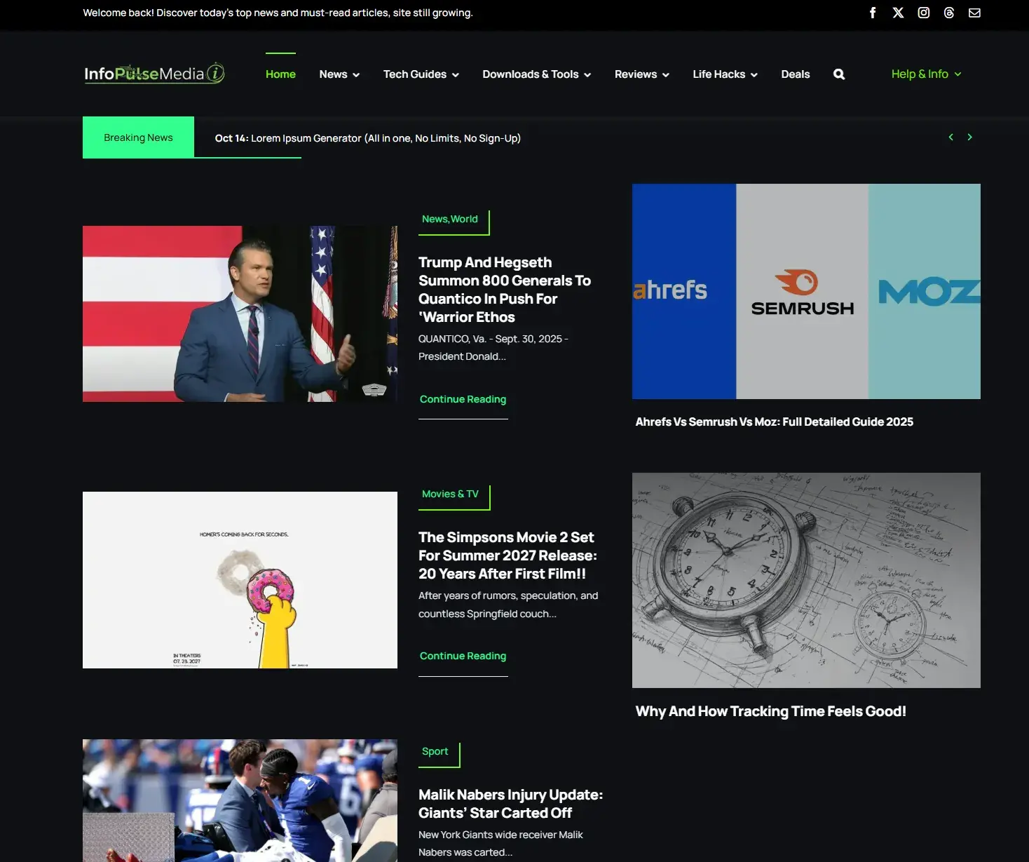This screenshot has height=862, width=1029.
Task: Click the Threads icon in the header
Action: tap(948, 13)
